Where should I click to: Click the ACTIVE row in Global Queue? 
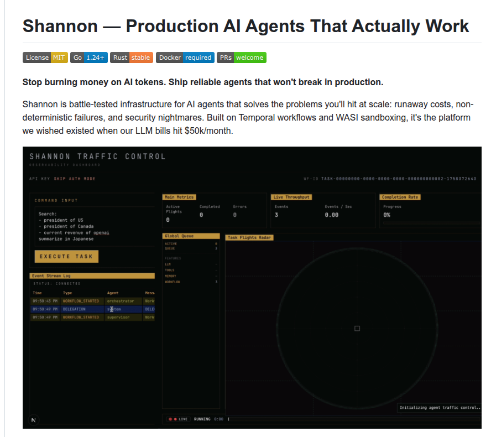(x=191, y=244)
